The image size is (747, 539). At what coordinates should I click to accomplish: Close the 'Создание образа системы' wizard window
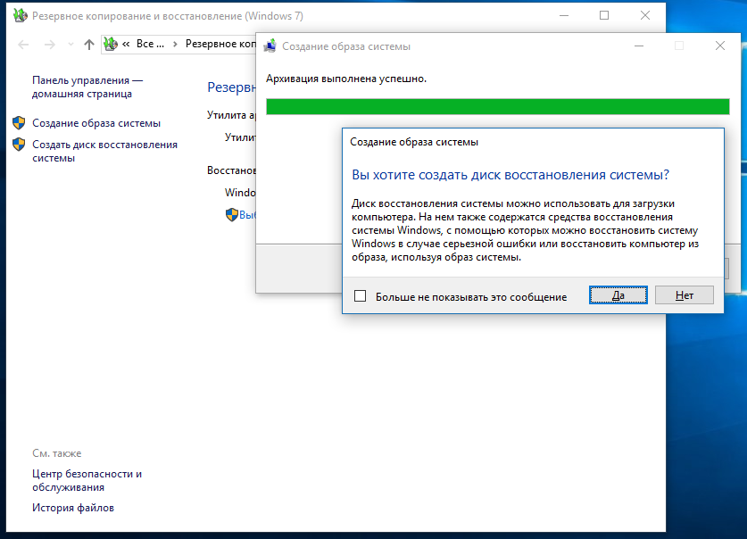pos(720,46)
